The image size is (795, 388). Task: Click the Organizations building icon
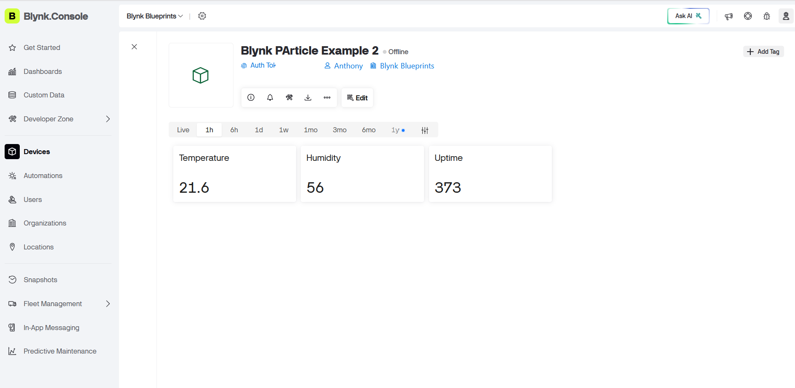tap(12, 223)
